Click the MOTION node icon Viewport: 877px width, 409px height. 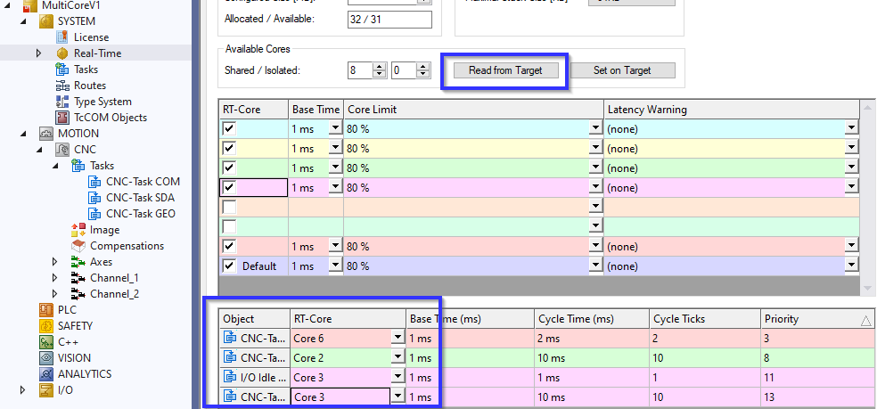tap(46, 134)
